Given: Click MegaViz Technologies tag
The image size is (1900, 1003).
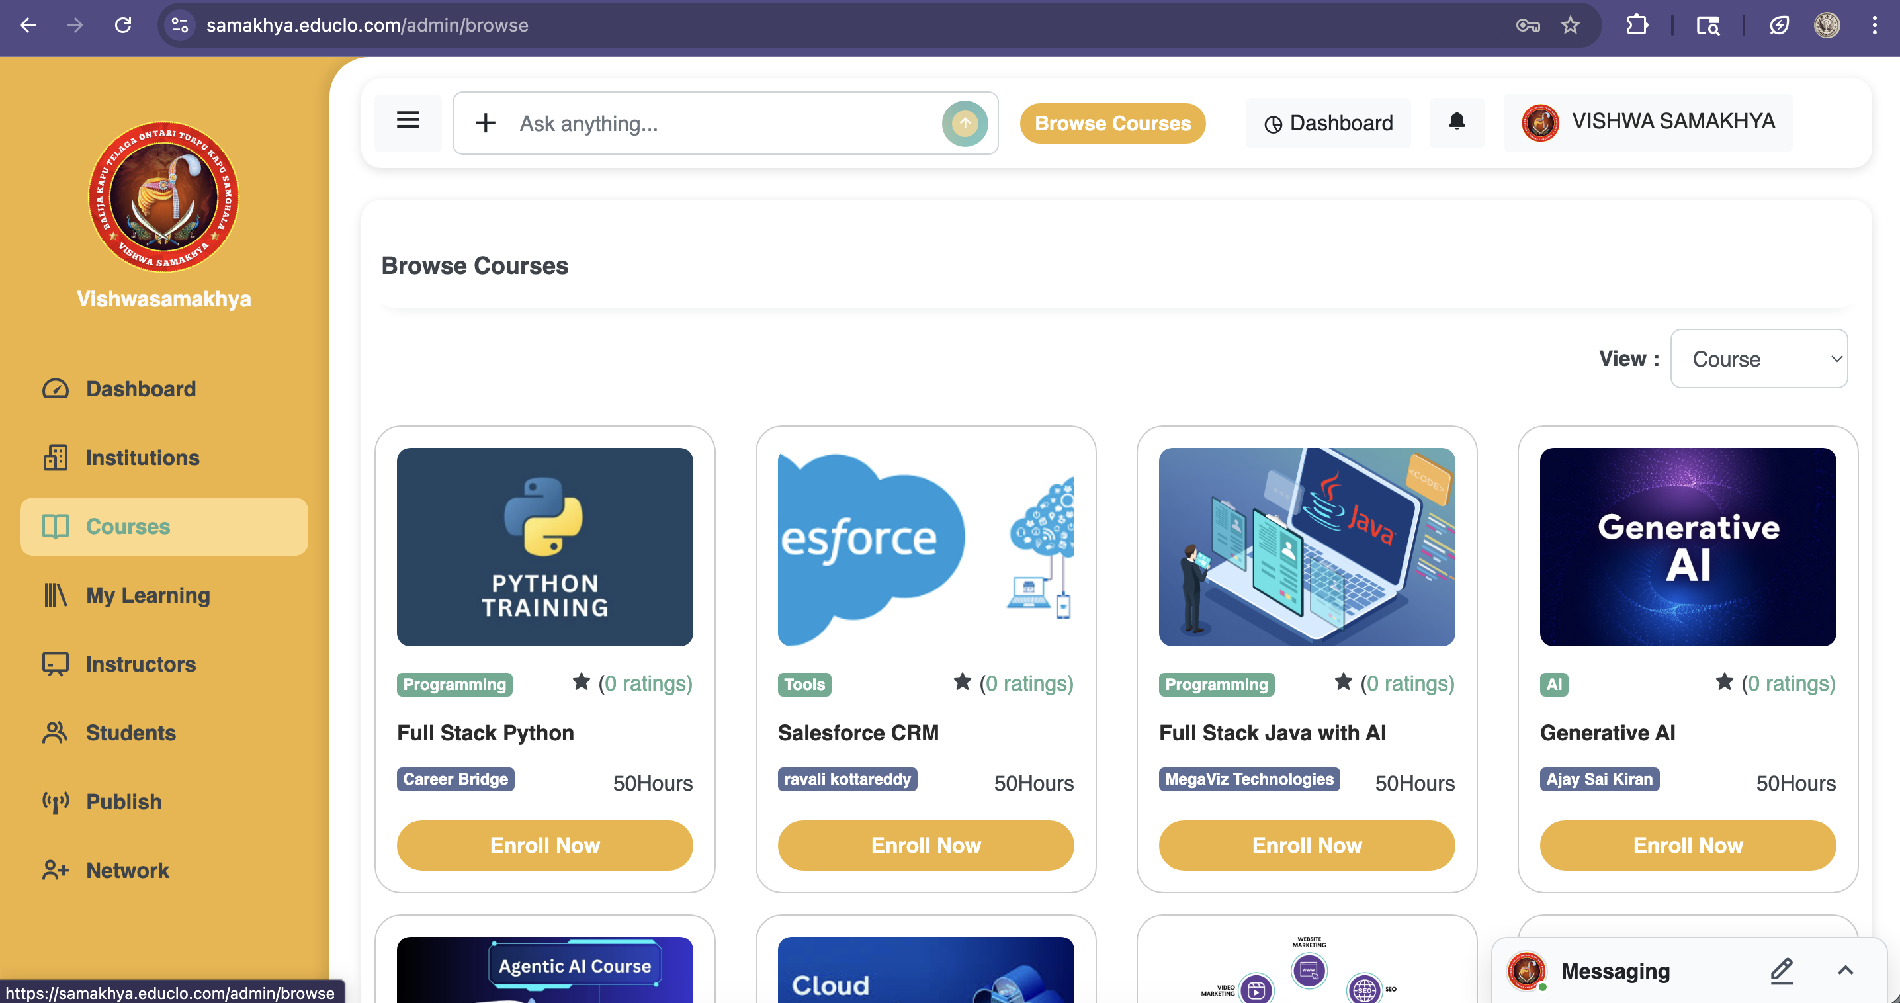Looking at the screenshot, I should pyautogui.click(x=1249, y=779).
